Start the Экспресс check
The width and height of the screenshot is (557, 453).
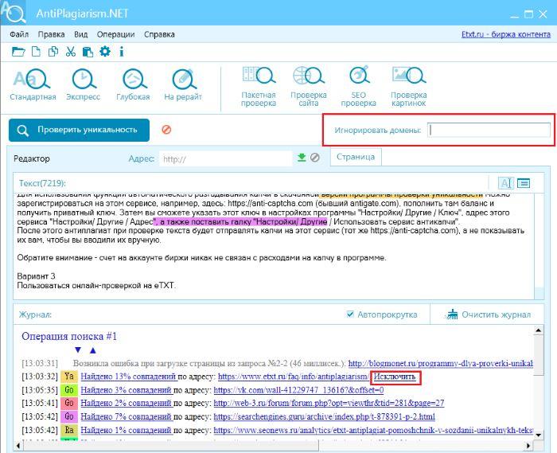83,84
